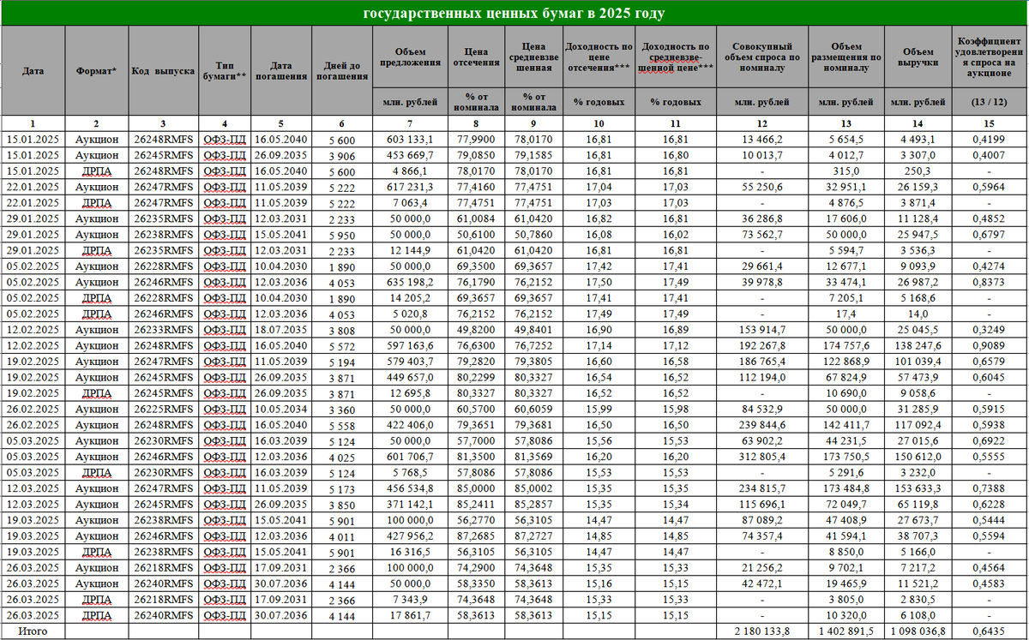Click cut-off price cell '50,6100'
1029x640 pixels.
point(476,234)
